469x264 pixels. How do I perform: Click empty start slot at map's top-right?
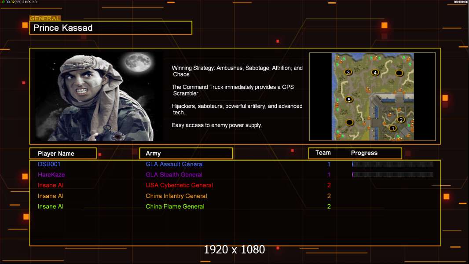pos(399,73)
